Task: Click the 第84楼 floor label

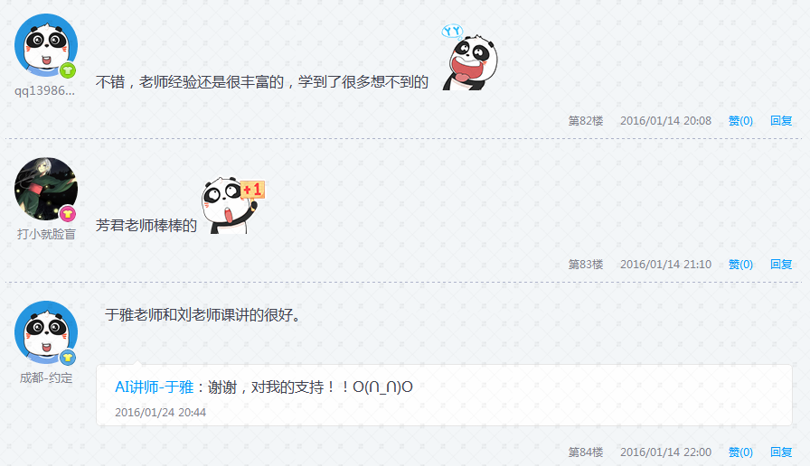Action: 586,452
